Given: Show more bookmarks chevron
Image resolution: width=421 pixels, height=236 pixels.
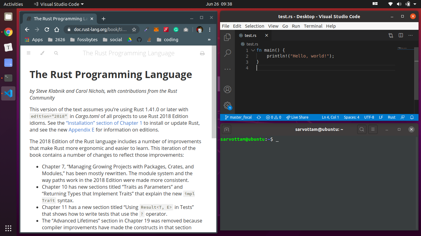Looking at the screenshot, I should 210,40.
